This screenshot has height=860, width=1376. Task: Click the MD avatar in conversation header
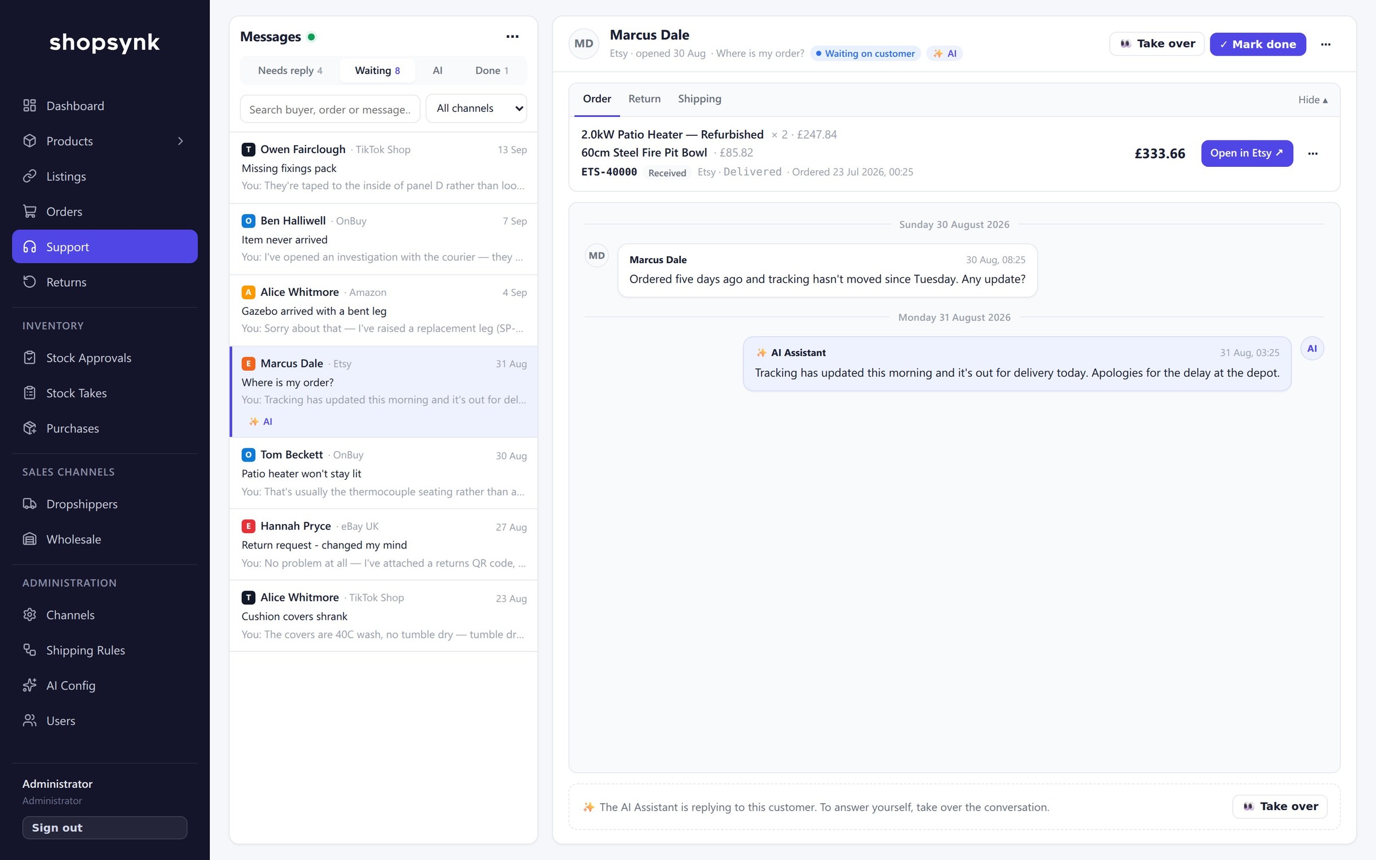coord(584,44)
